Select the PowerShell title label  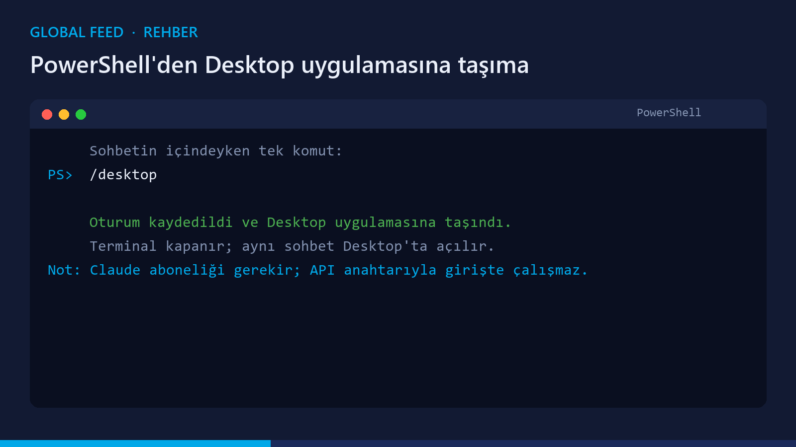click(x=669, y=113)
